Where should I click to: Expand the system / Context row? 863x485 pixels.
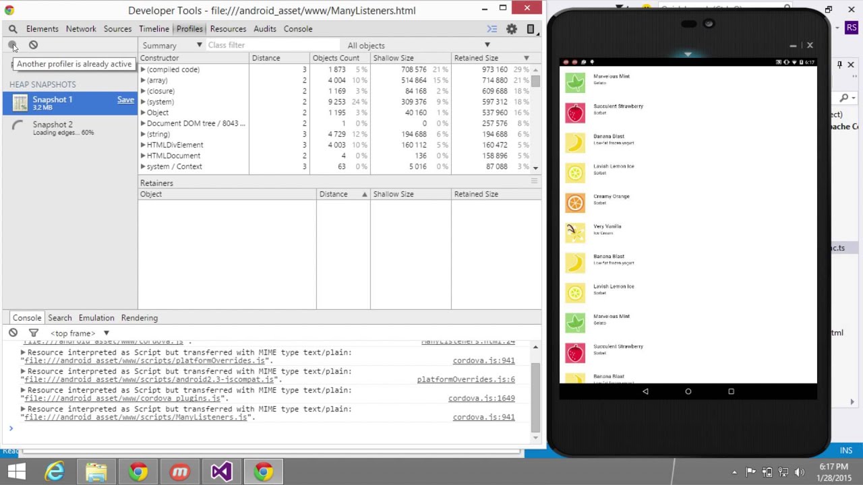click(x=143, y=166)
